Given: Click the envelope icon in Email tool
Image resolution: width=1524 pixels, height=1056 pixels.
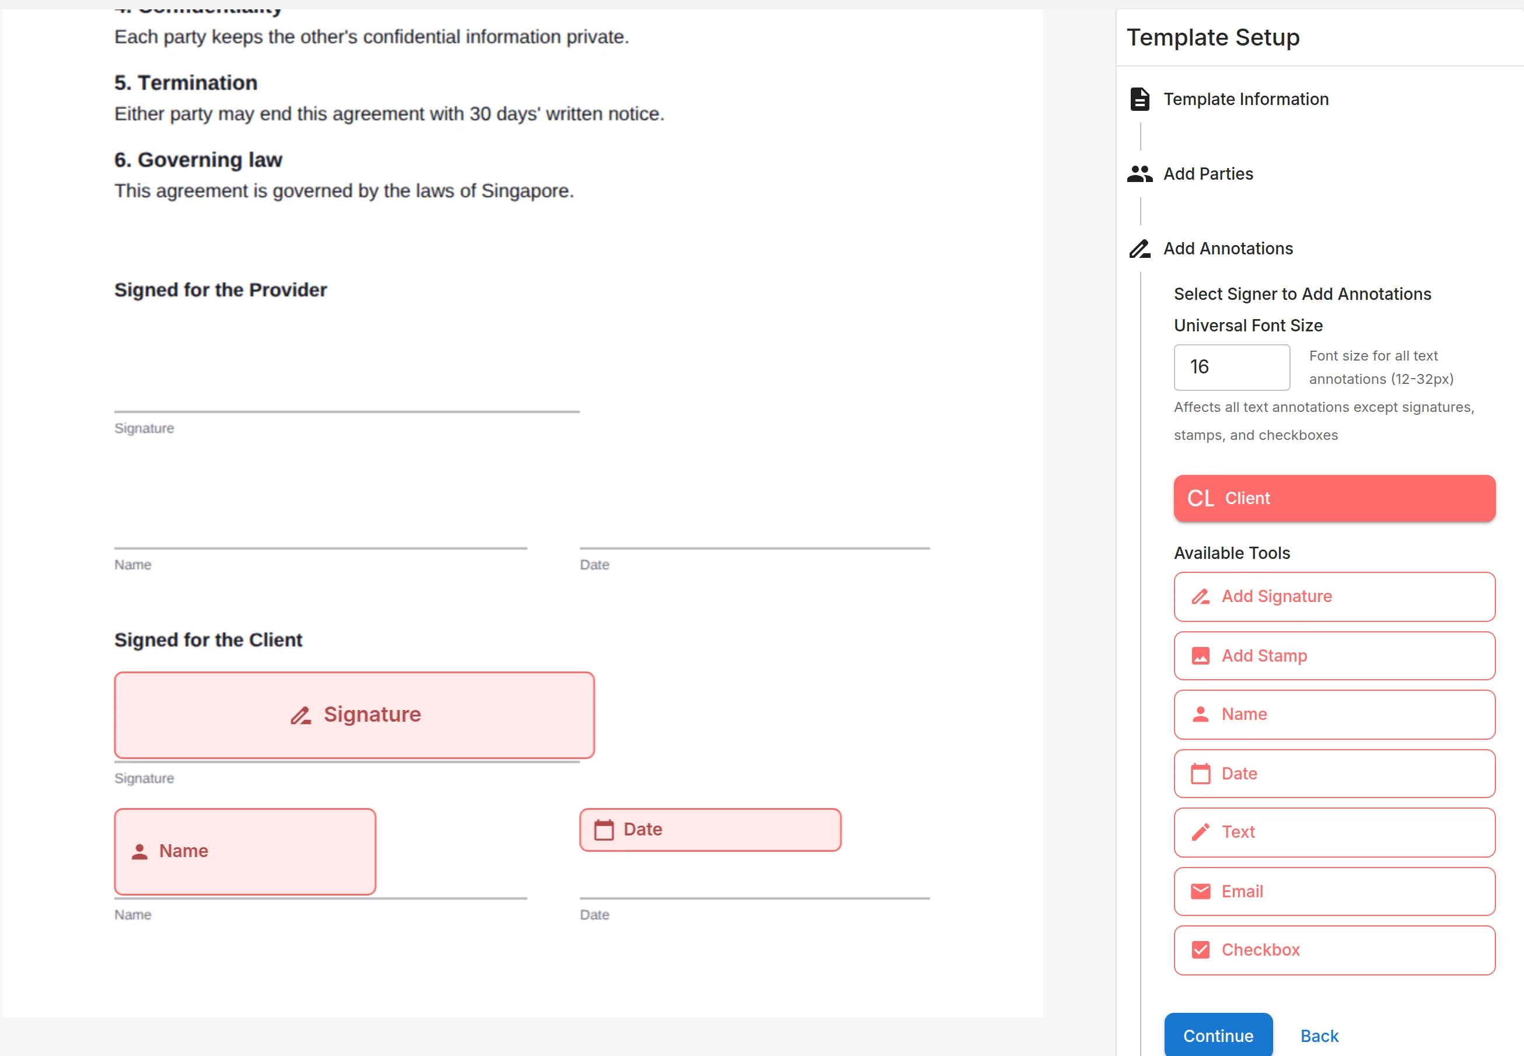Looking at the screenshot, I should pyautogui.click(x=1200, y=891).
